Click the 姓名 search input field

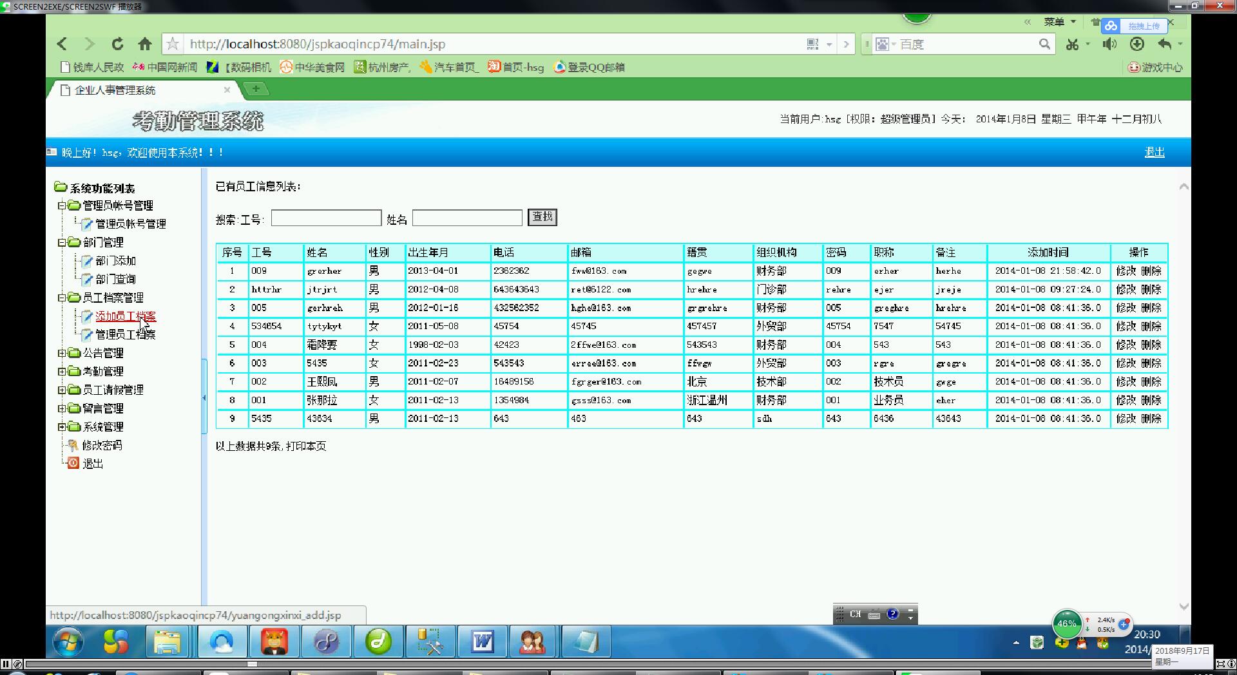pos(467,218)
